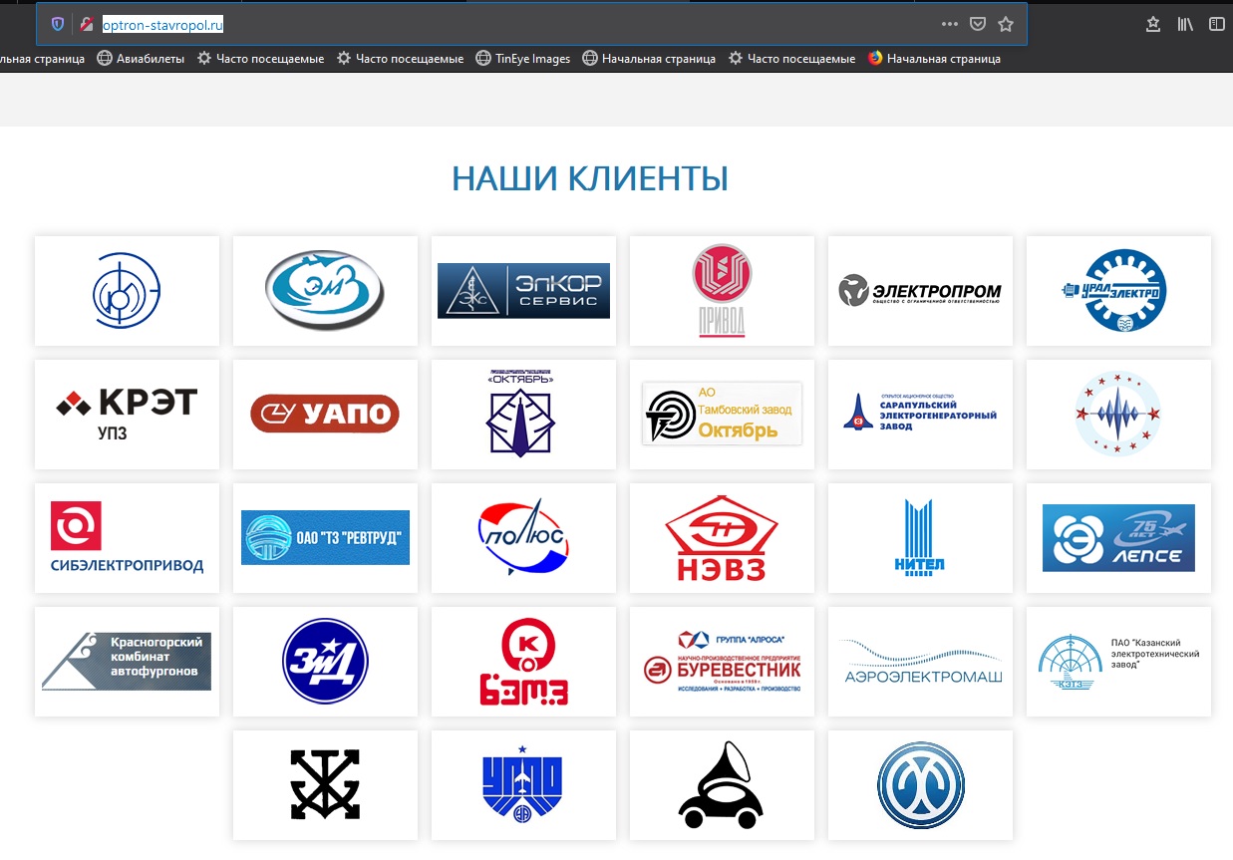The height and width of the screenshot is (860, 1233).
Task: Open the page actions three-dots menu
Action: point(950,24)
